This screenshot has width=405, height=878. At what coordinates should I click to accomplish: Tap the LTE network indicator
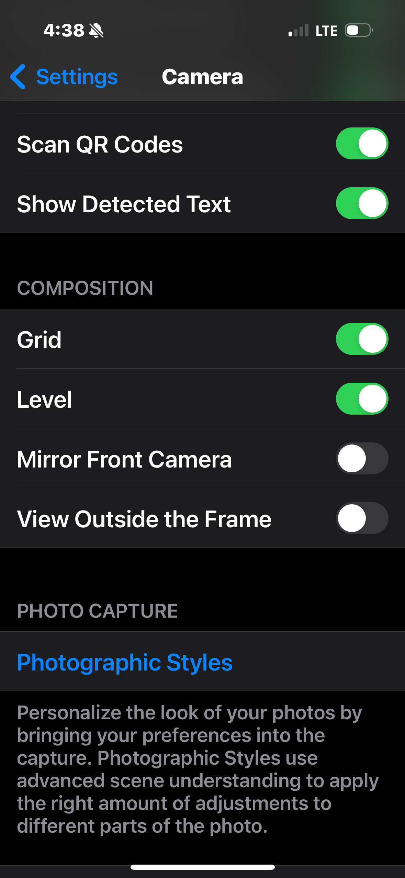tap(326, 31)
